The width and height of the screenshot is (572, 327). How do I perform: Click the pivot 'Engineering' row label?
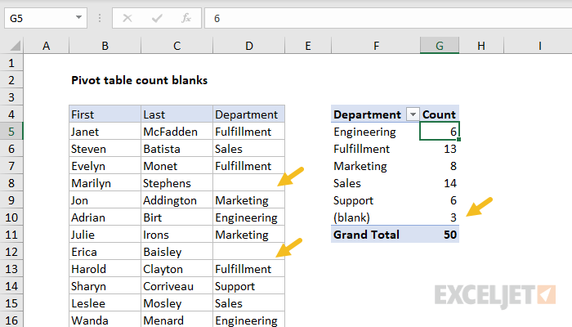[376, 132]
